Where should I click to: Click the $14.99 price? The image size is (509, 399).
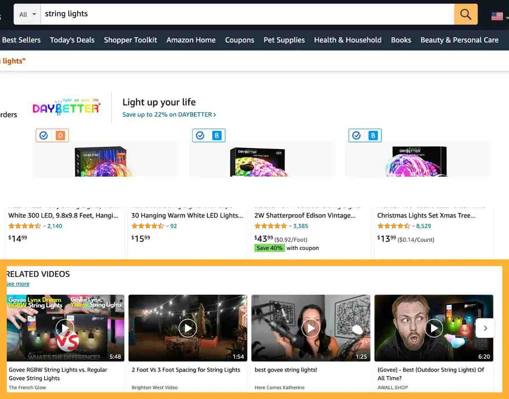click(18, 238)
